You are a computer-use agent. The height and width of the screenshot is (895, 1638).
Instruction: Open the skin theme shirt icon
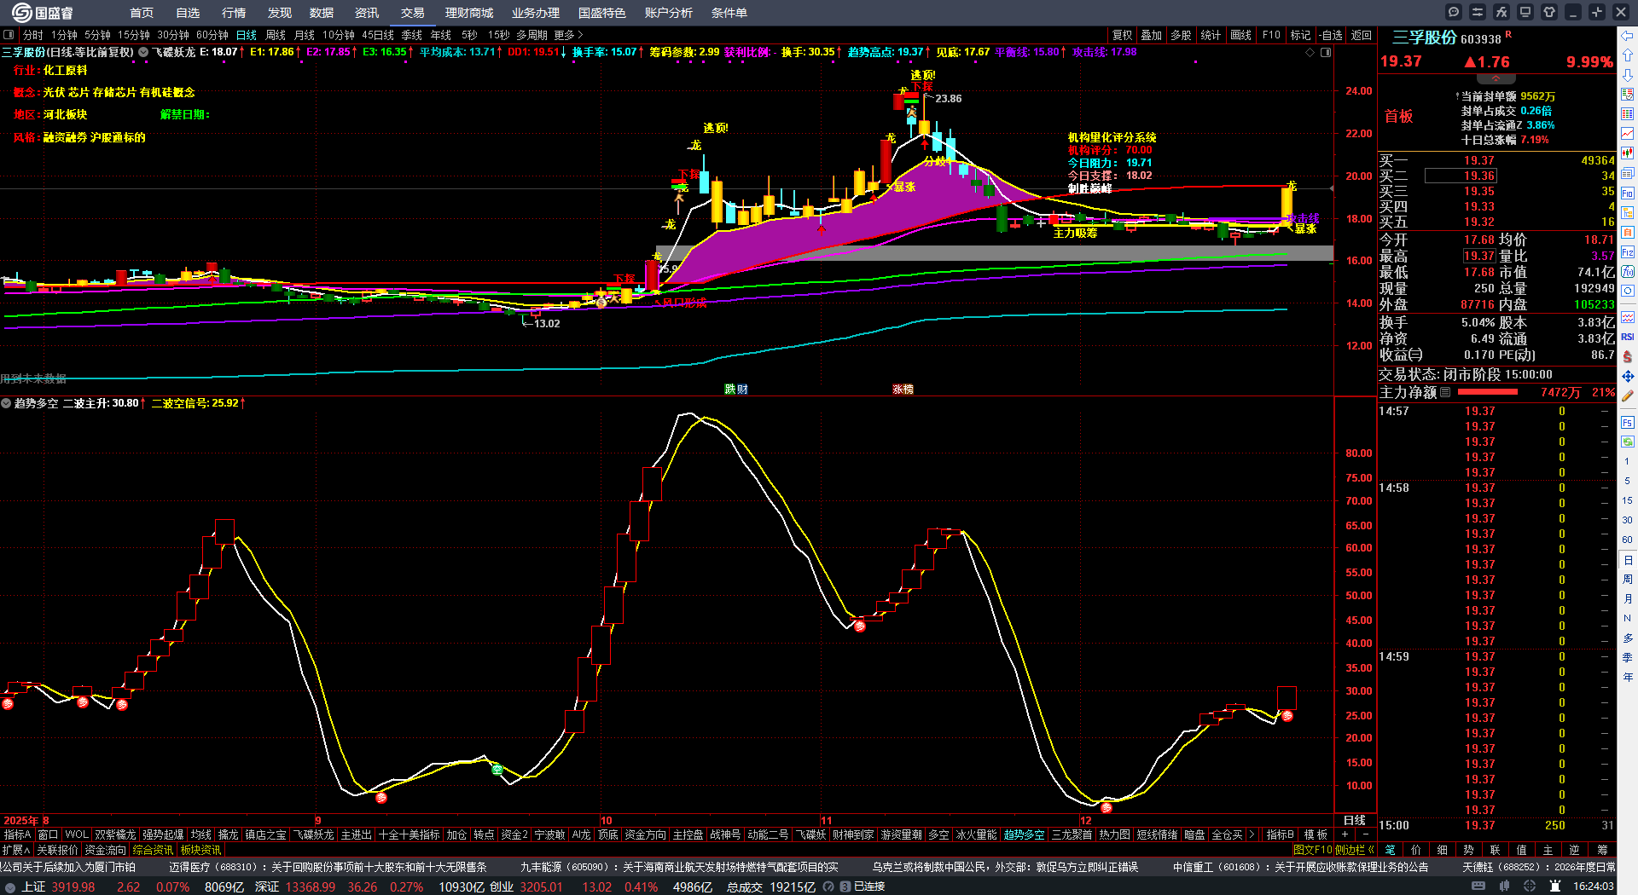coord(1549,12)
